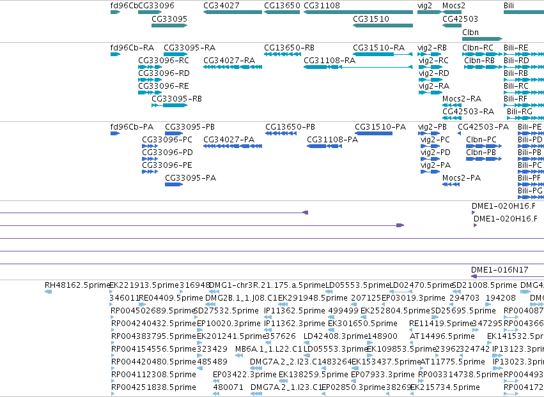This screenshot has width=544, height=397.
Task: Open protein CG33096-PC
Action: click(x=150, y=146)
